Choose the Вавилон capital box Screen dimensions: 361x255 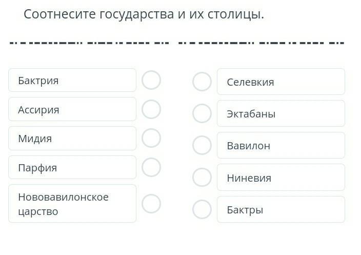click(280, 146)
